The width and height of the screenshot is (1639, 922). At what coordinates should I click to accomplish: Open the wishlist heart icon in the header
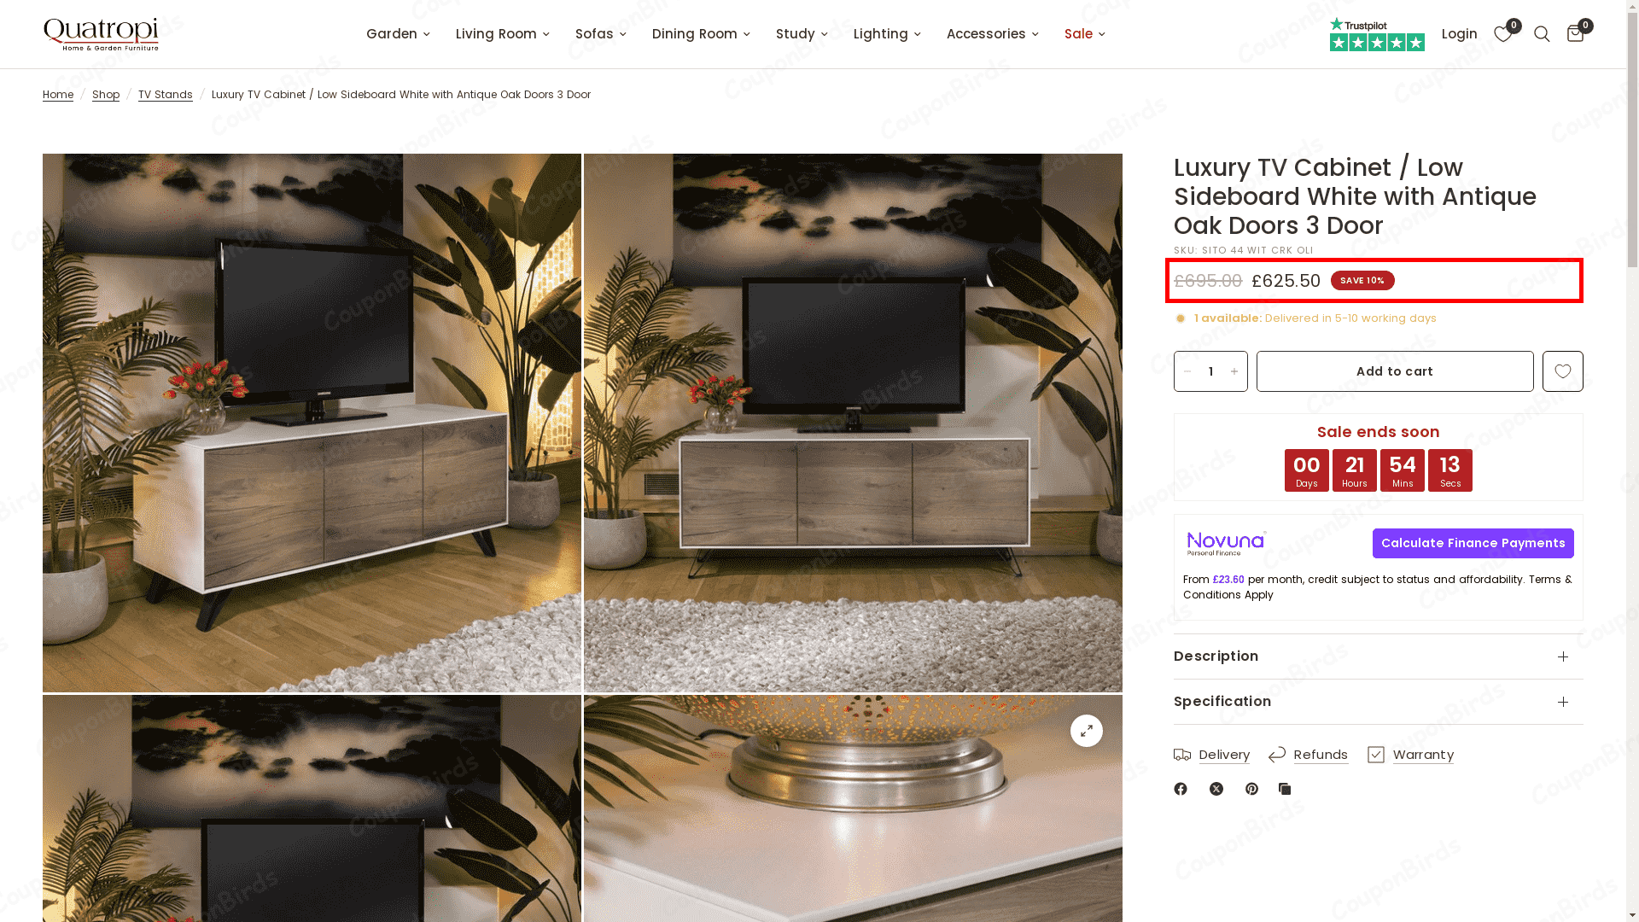click(x=1503, y=34)
